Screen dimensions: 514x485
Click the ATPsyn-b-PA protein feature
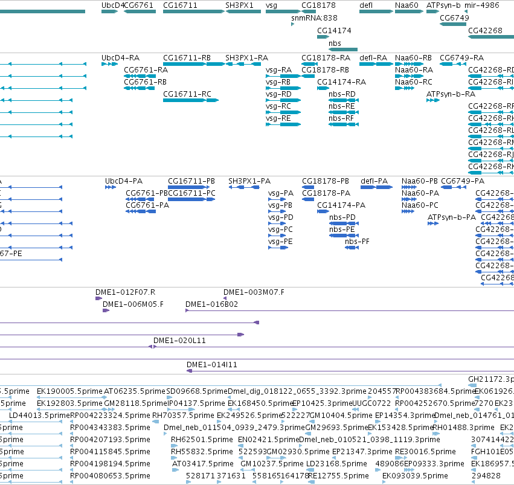[x=433, y=223]
